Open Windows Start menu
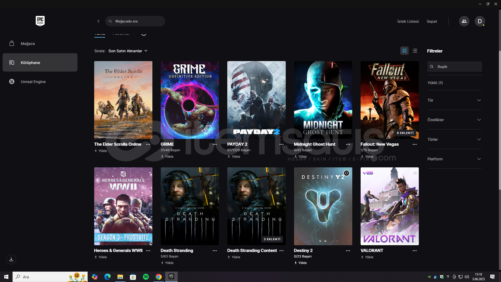This screenshot has width=501, height=282. 6,277
